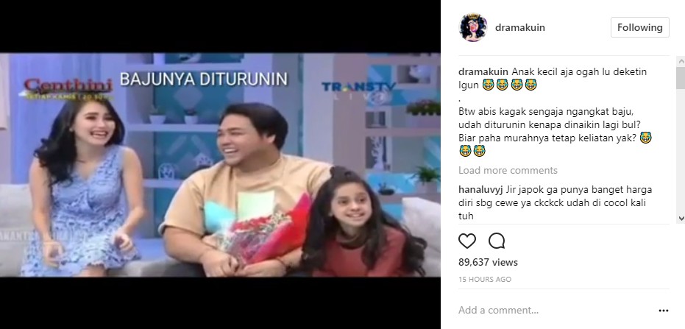Click the scrollbar down arrow in comments

(x=681, y=218)
